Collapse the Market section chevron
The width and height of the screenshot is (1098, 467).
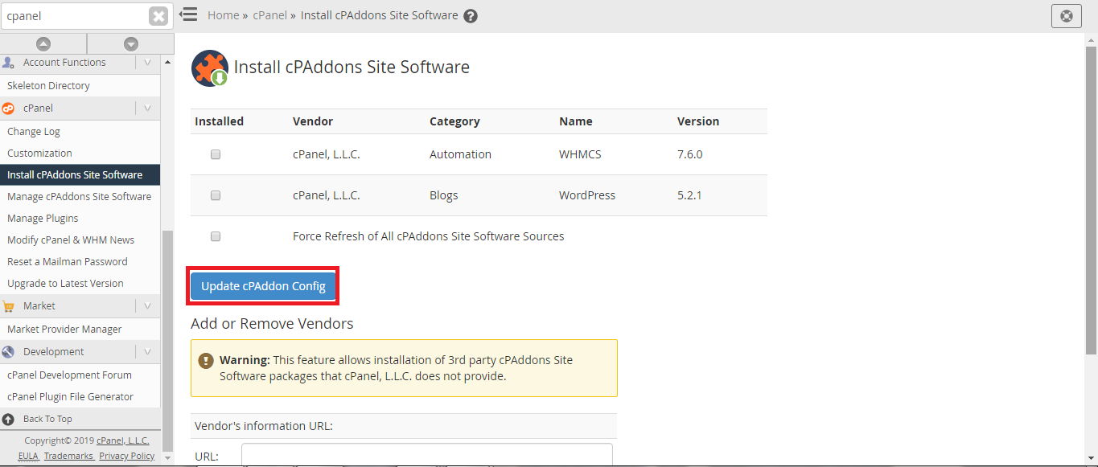(x=147, y=305)
